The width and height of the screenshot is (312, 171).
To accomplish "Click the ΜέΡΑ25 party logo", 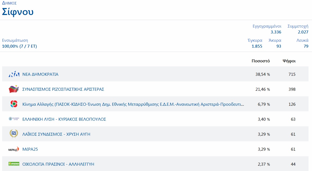I will click(x=14, y=149).
